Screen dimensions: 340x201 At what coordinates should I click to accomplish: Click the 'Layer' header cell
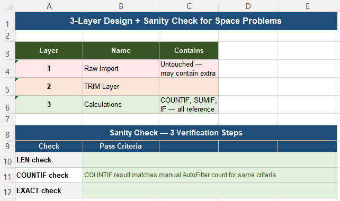49,50
